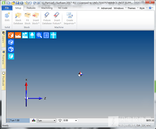The image size is (156, 129).
Task: Toggle ZX plane in status bar
Action: pos(144,126)
